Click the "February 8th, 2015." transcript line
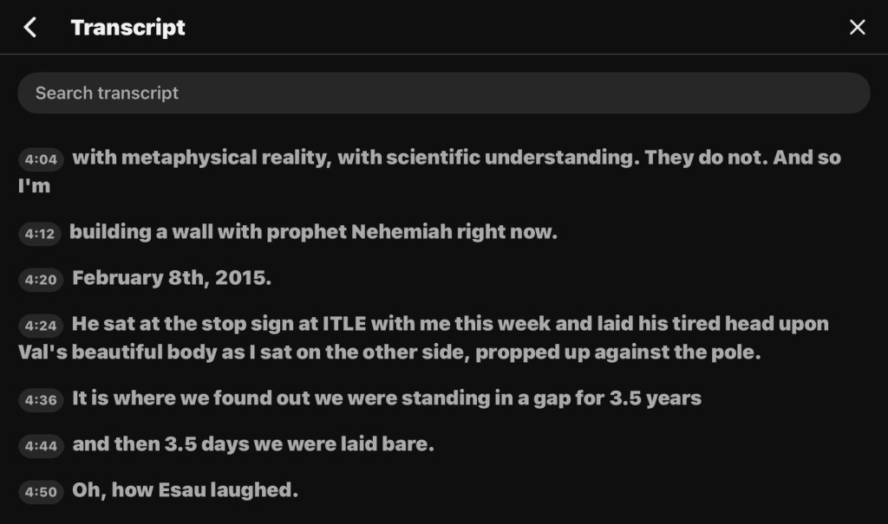The image size is (888, 524). (x=173, y=279)
